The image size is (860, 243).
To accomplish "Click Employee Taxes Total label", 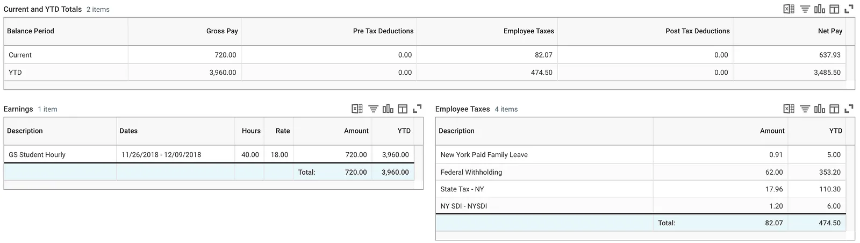I will point(666,223).
